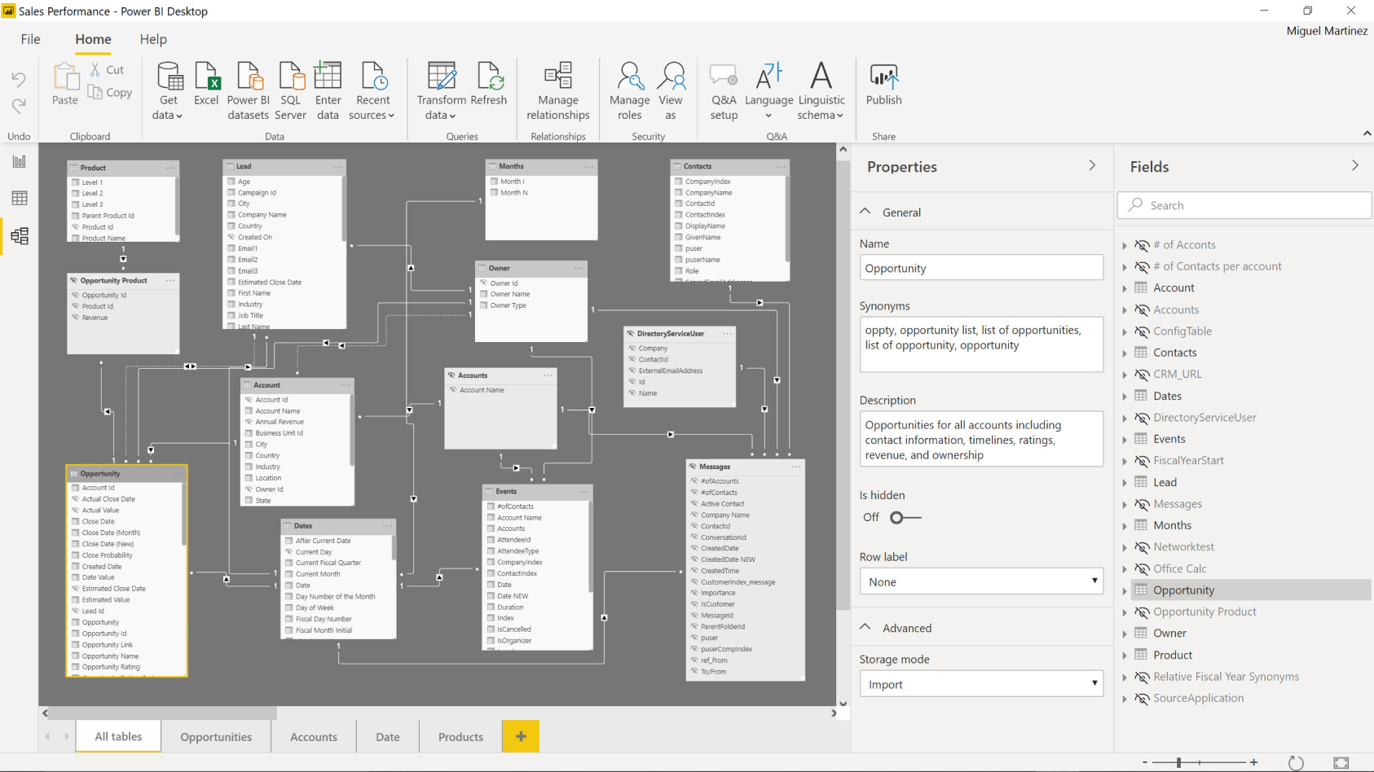Image resolution: width=1374 pixels, height=772 pixels.
Task: Expand the Contacts table in Fields pane
Action: click(x=1125, y=352)
